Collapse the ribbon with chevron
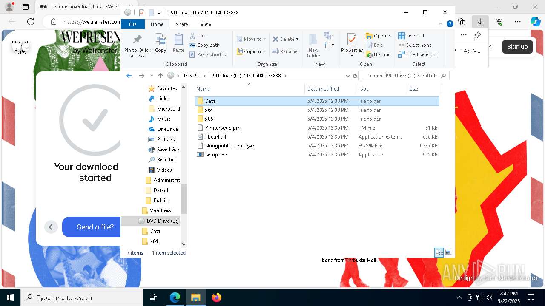The width and height of the screenshot is (545, 306). (x=441, y=24)
